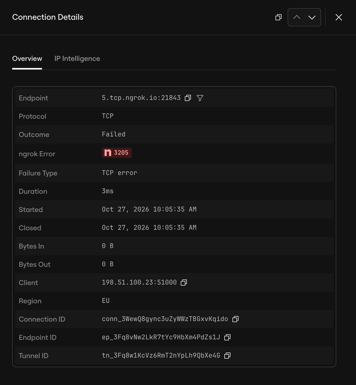The width and height of the screenshot is (356, 385).
Task: Close the Connection Details panel
Action: pos(339,17)
